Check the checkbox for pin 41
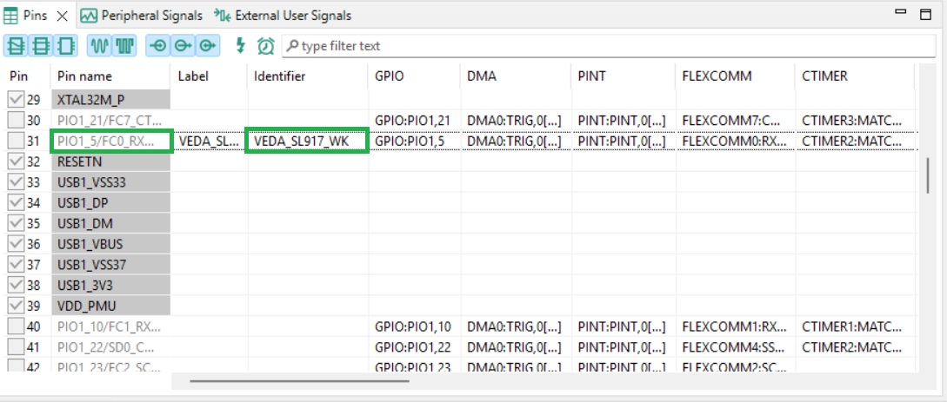 click(16, 347)
